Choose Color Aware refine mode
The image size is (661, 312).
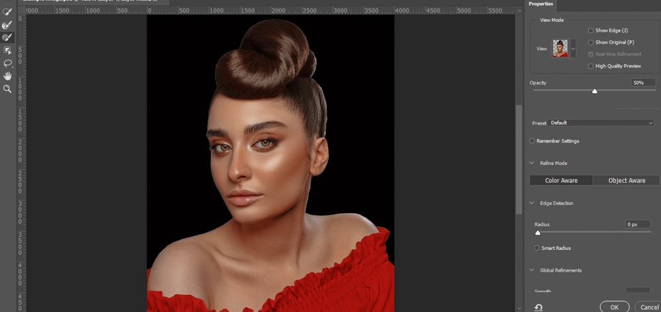pos(561,180)
